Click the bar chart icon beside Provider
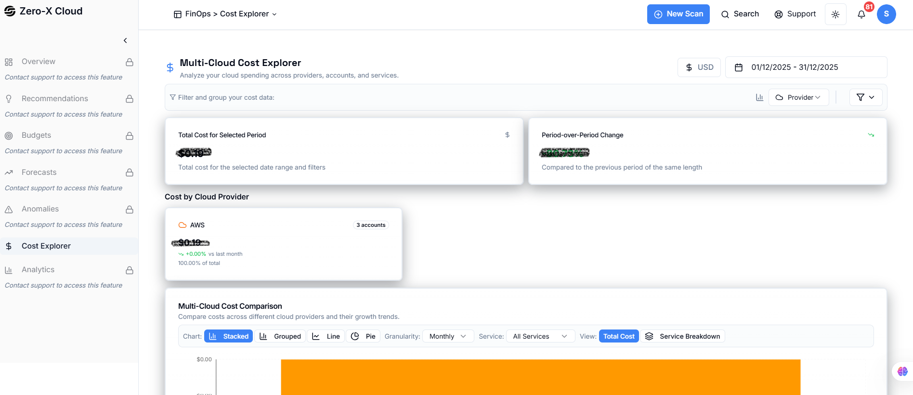This screenshot has width=913, height=395. coord(759,97)
